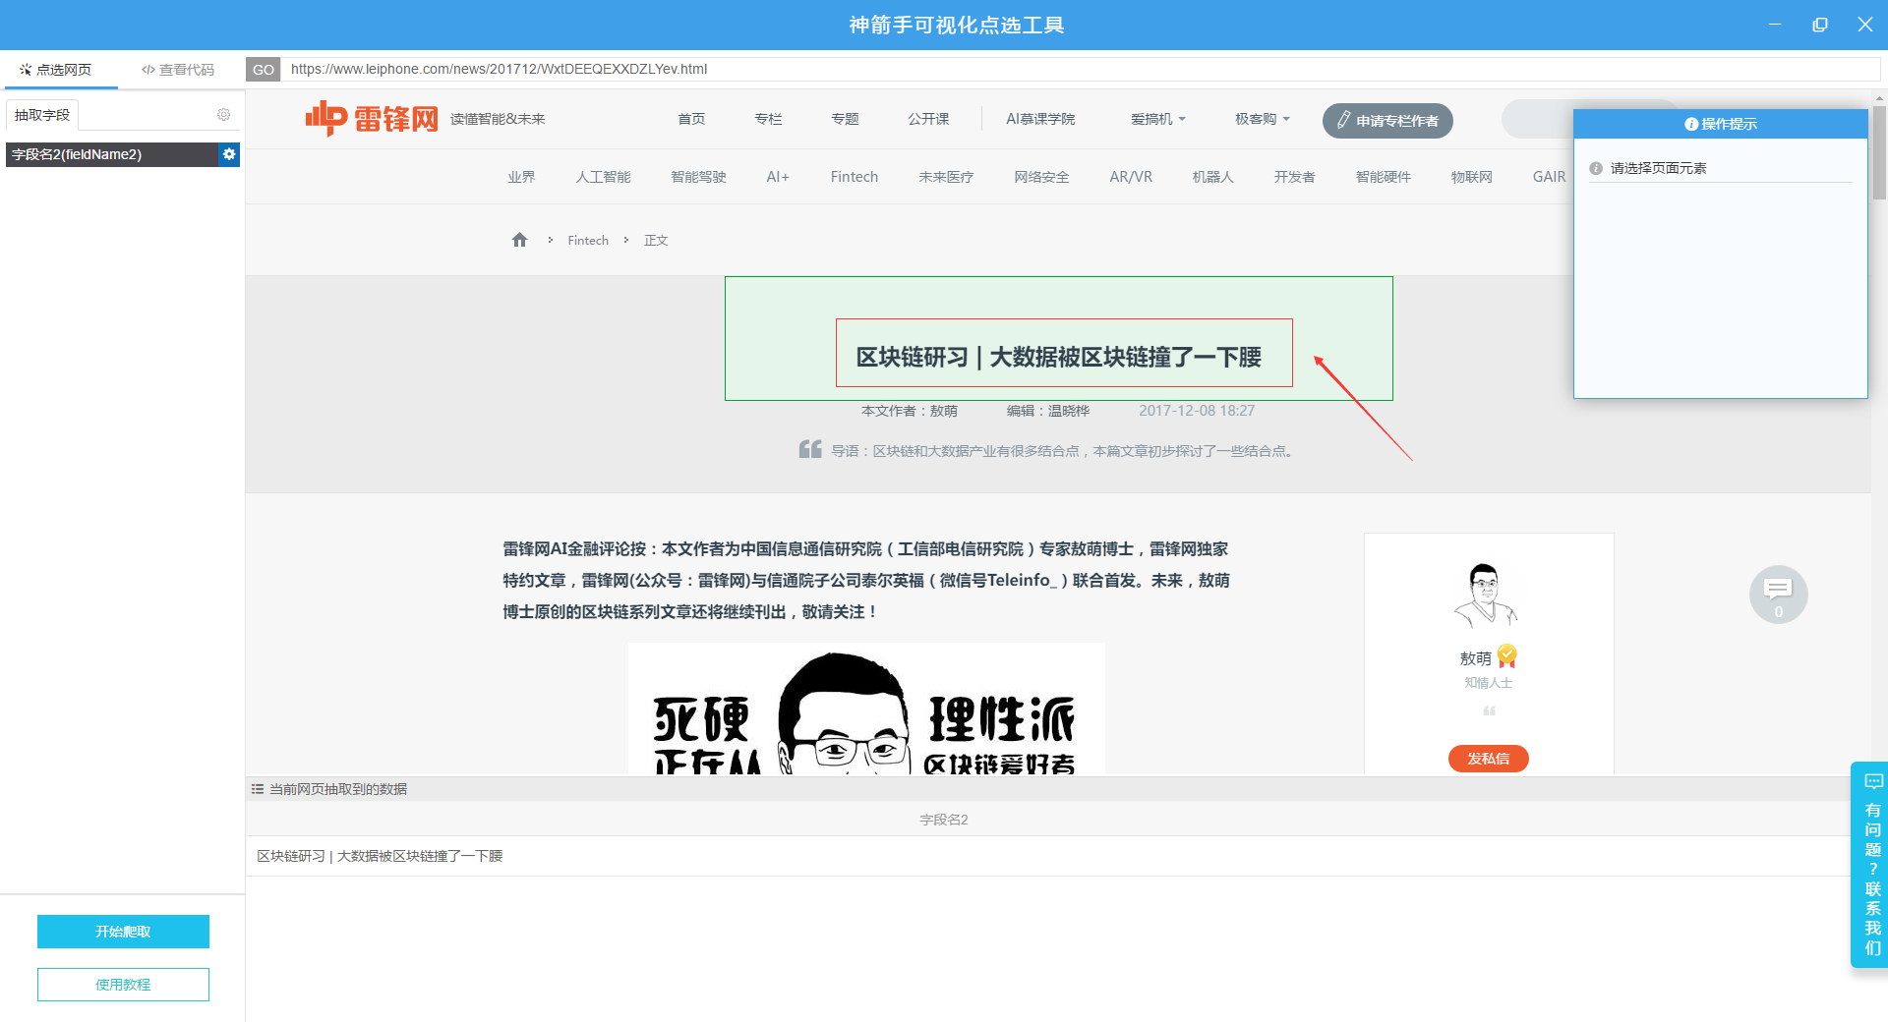Viewport: 1888px width, 1022px height.
Task: Expand the 极客购 dropdown menu
Action: 1262,119
